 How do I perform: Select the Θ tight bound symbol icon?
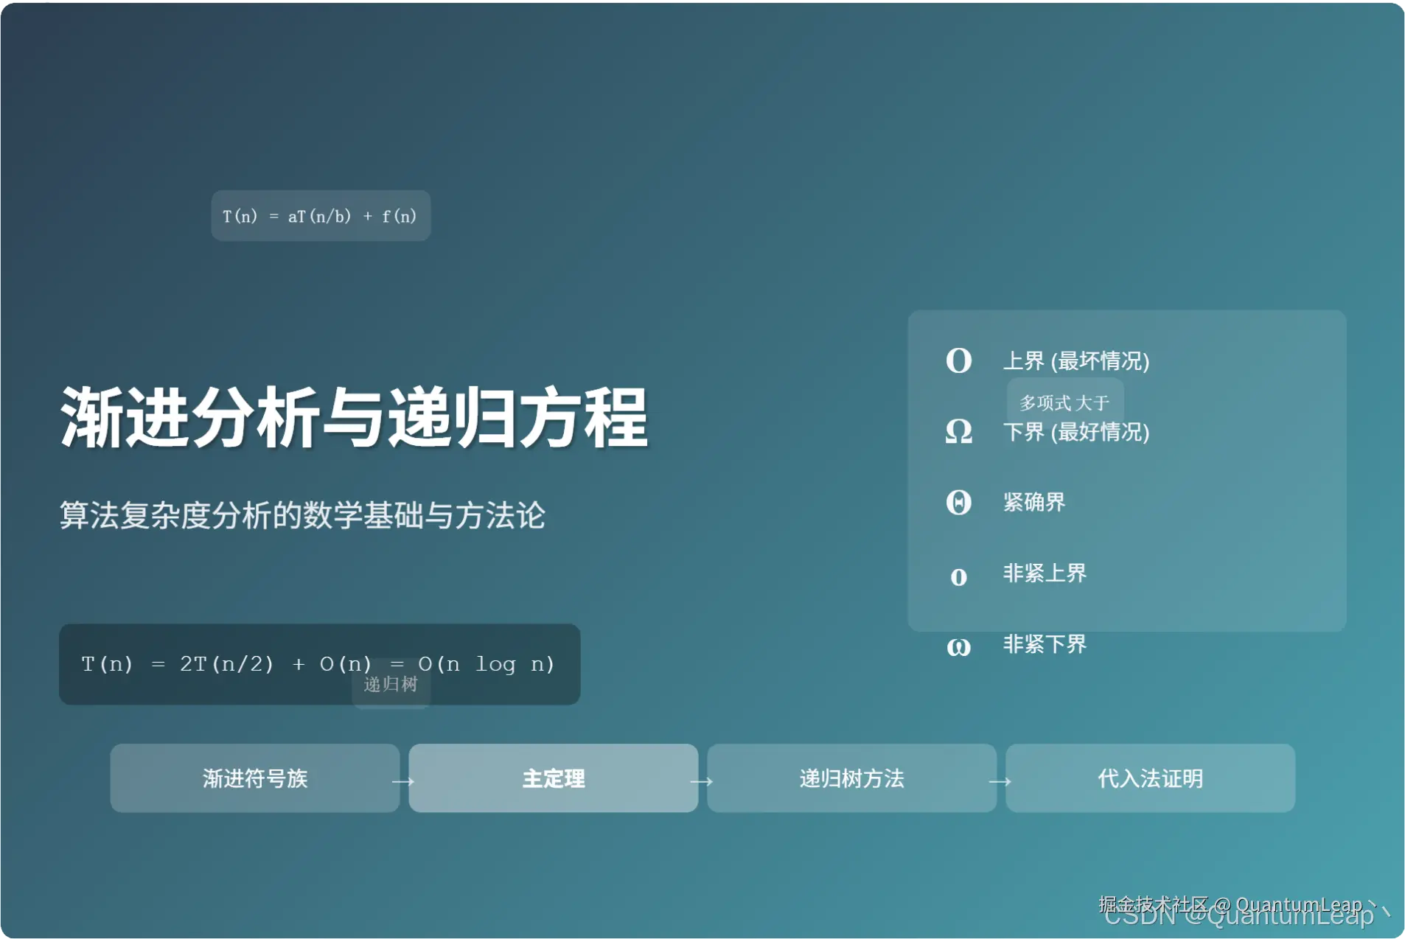pyautogui.click(x=958, y=502)
